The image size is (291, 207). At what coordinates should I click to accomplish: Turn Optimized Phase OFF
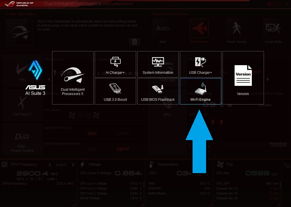123,134
